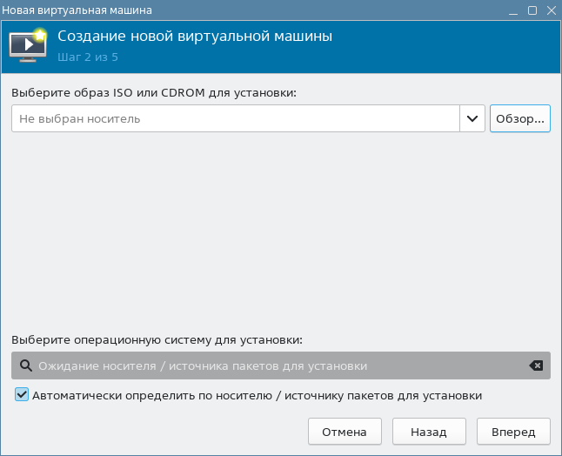Click the 'Шаг 2 из 5' step indicator
Viewport: 562px width, 456px height.
click(88, 57)
